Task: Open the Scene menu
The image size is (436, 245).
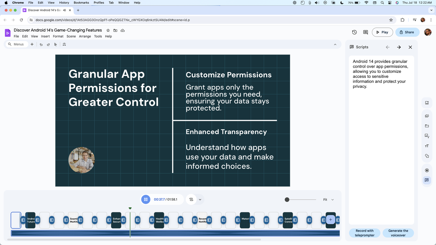Action: coord(71,36)
